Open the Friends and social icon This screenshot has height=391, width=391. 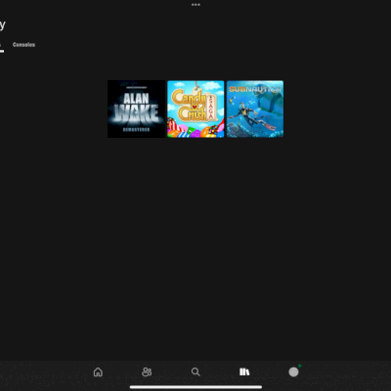(x=147, y=371)
